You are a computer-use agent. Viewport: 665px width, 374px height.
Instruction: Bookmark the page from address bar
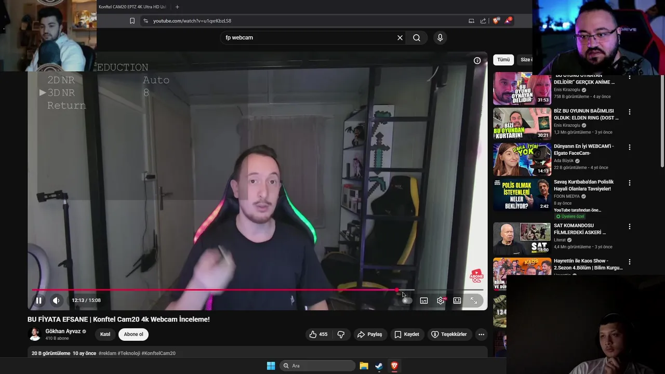point(132,21)
